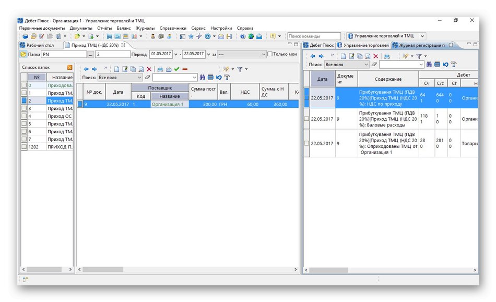Open the Справочники menu

(173, 28)
